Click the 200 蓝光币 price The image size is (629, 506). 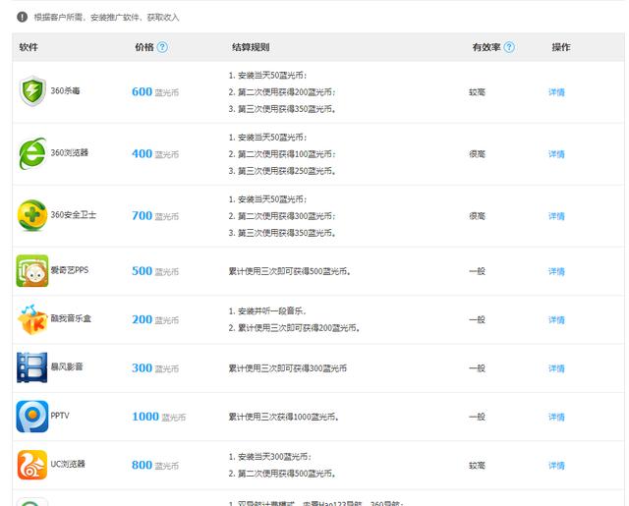pos(155,320)
